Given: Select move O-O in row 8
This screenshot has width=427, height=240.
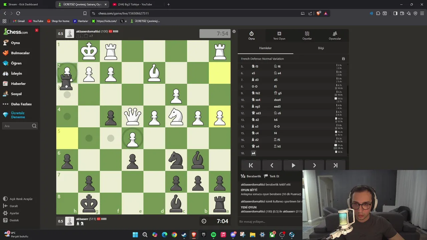Looking at the screenshot, I should coord(255,86).
